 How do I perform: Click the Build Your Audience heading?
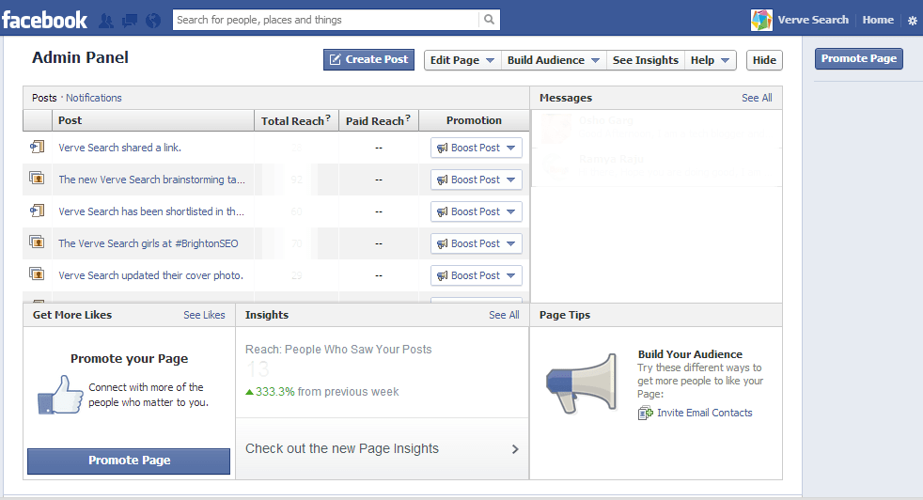[690, 354]
